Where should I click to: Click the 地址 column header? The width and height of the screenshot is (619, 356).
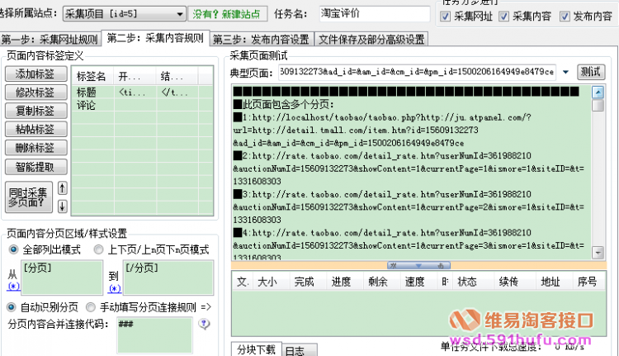pyautogui.click(x=555, y=282)
